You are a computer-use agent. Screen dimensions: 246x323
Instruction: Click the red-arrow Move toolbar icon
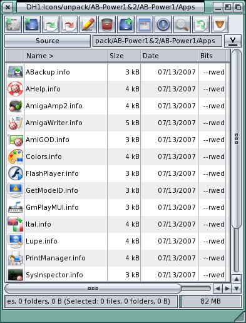69,24
